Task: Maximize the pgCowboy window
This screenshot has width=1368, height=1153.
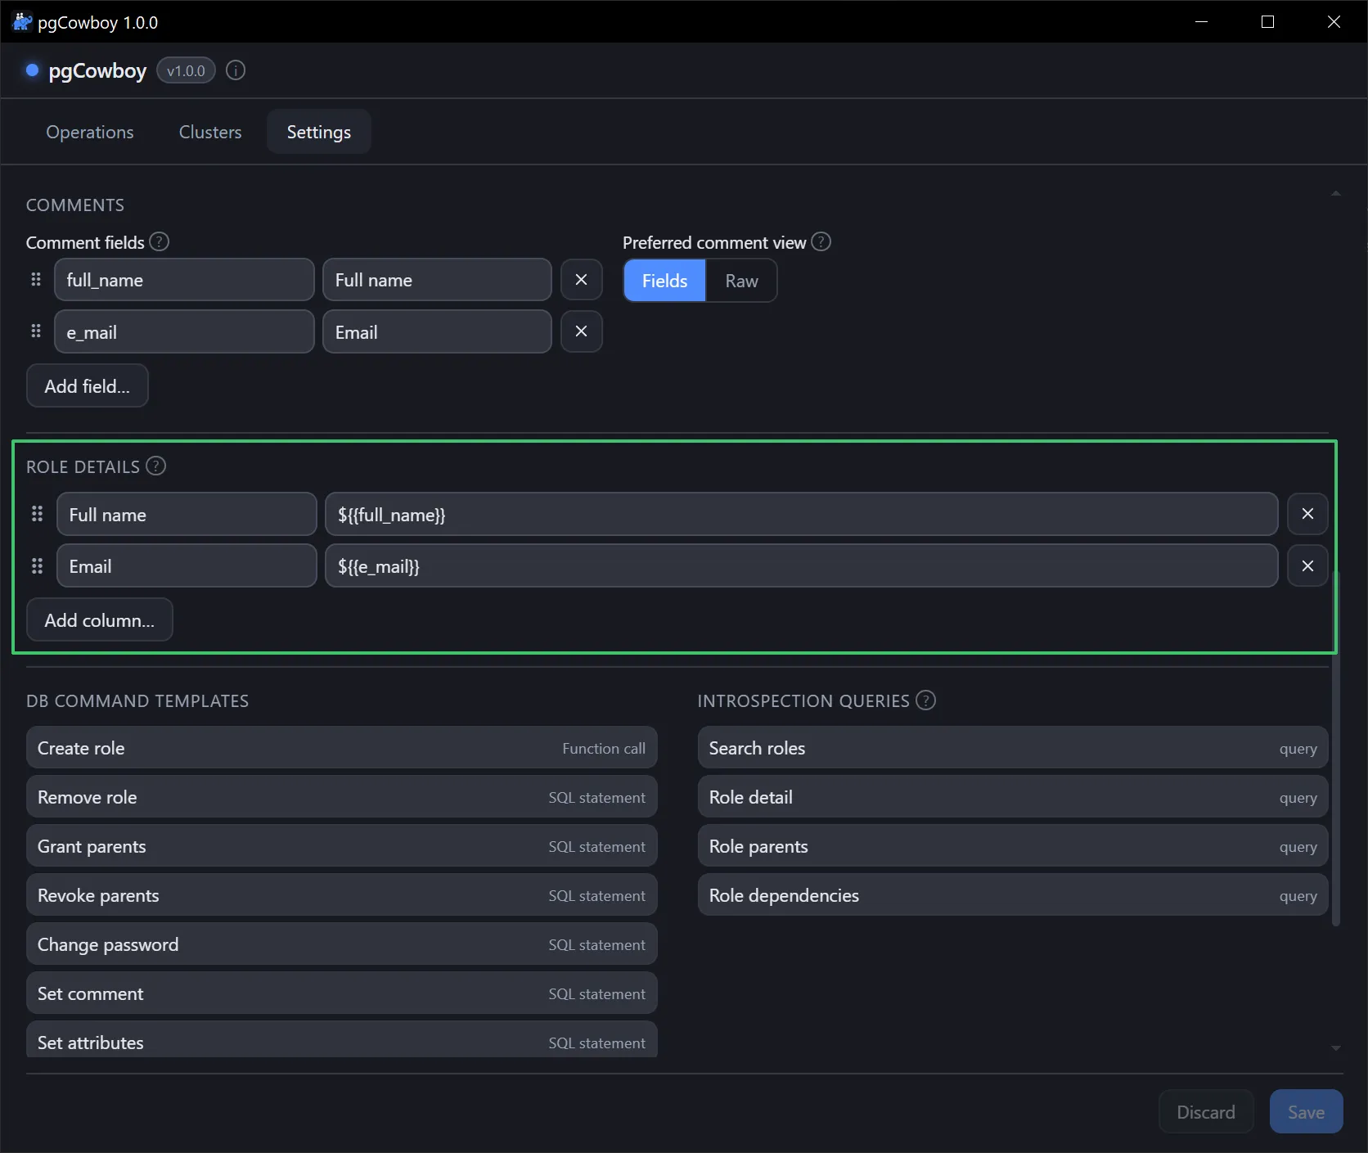Action: [x=1267, y=22]
